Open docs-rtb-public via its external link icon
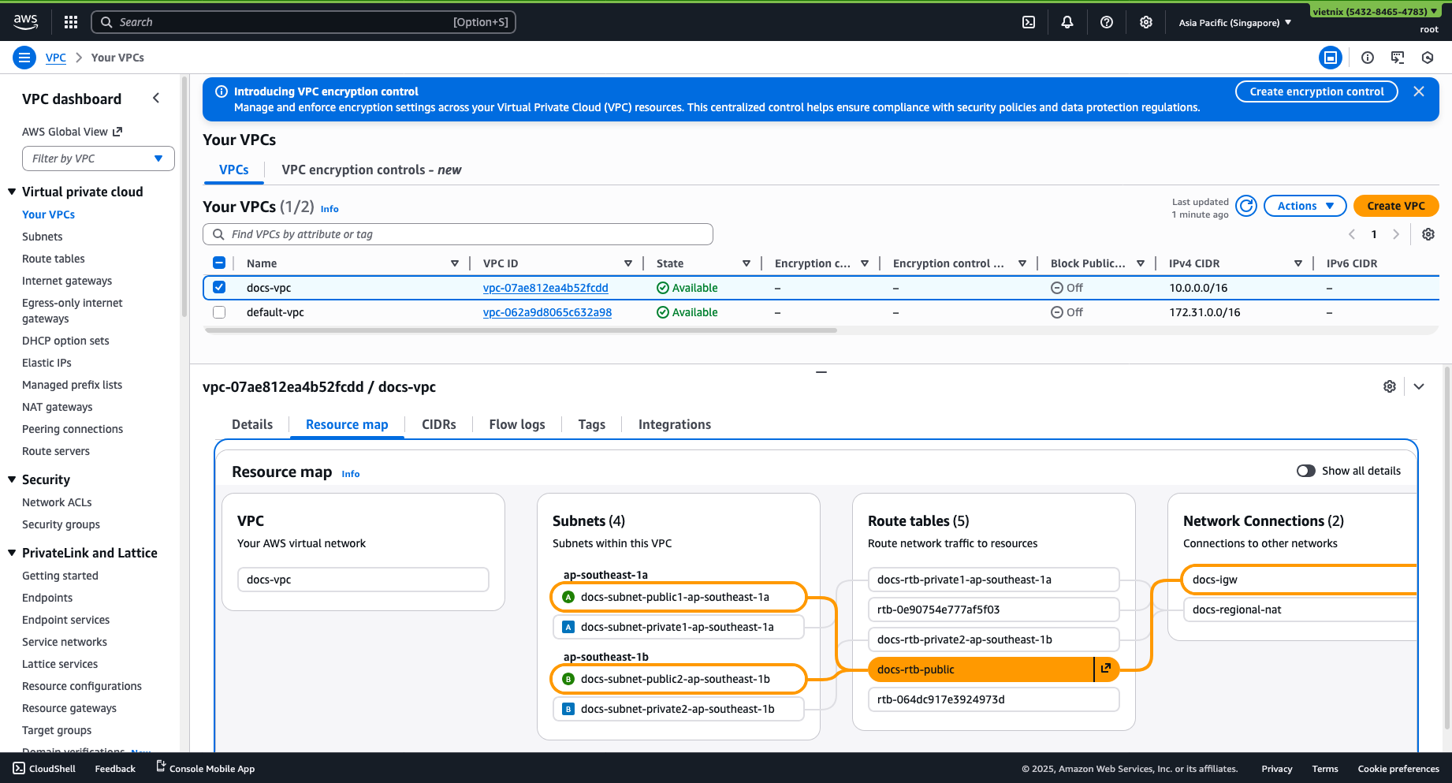Screen dimensions: 1452x783 click(x=1107, y=669)
